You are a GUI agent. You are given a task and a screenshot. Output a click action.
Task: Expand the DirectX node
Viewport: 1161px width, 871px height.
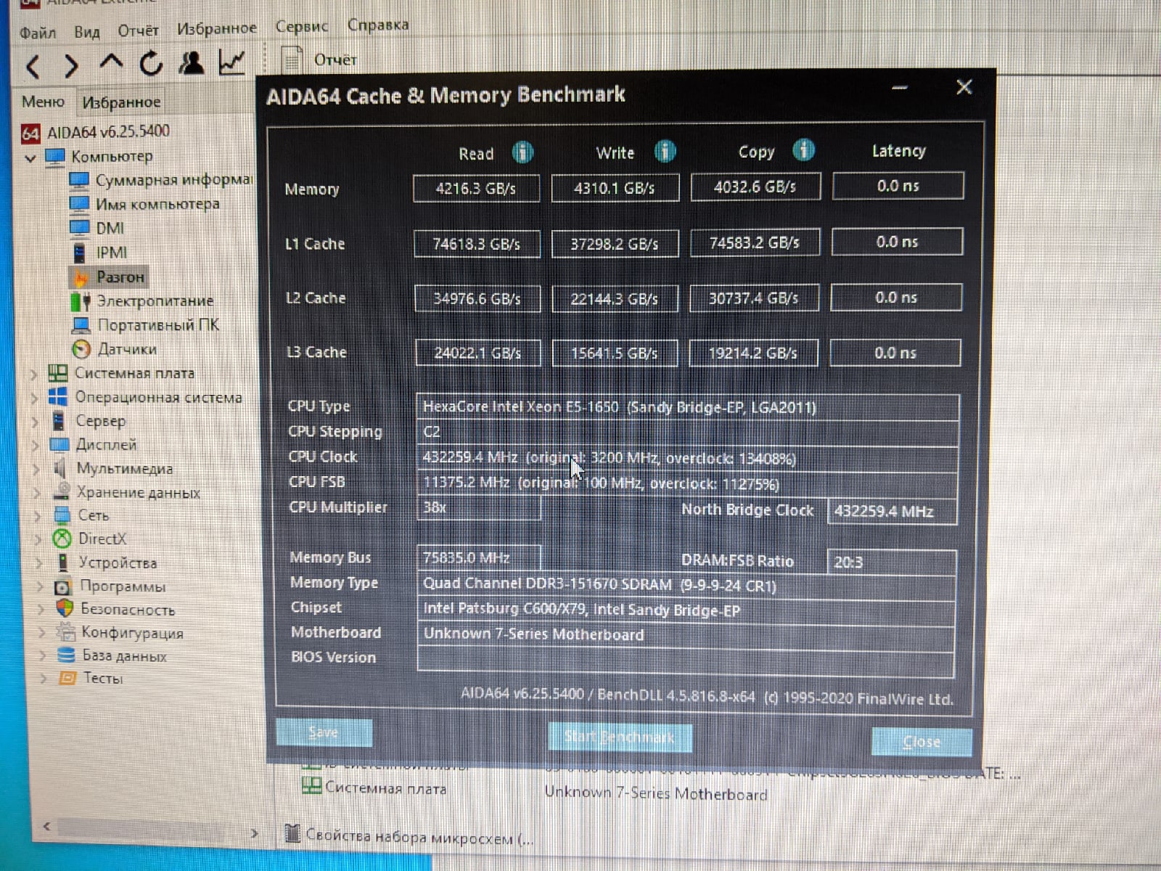[x=38, y=539]
